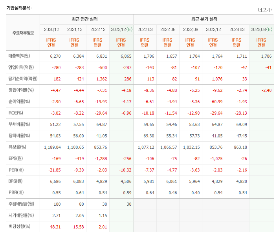Viewport: 275px width, 232px height.
Task: Click the -60.99 net margin value
Action: (216, 102)
